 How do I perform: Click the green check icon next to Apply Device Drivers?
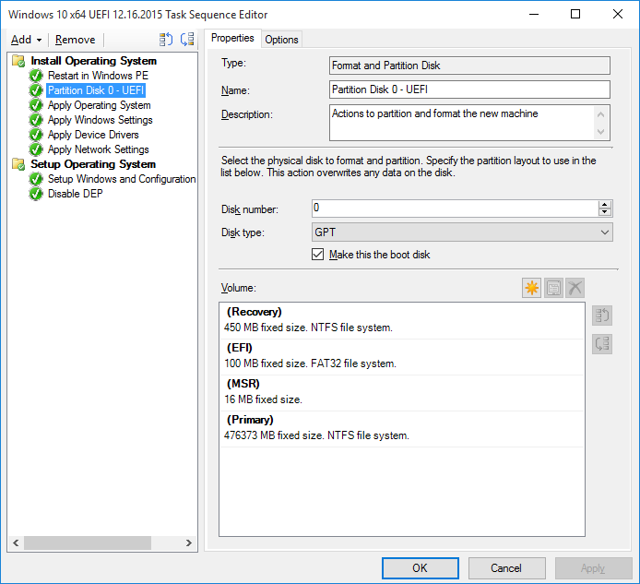[x=36, y=135]
